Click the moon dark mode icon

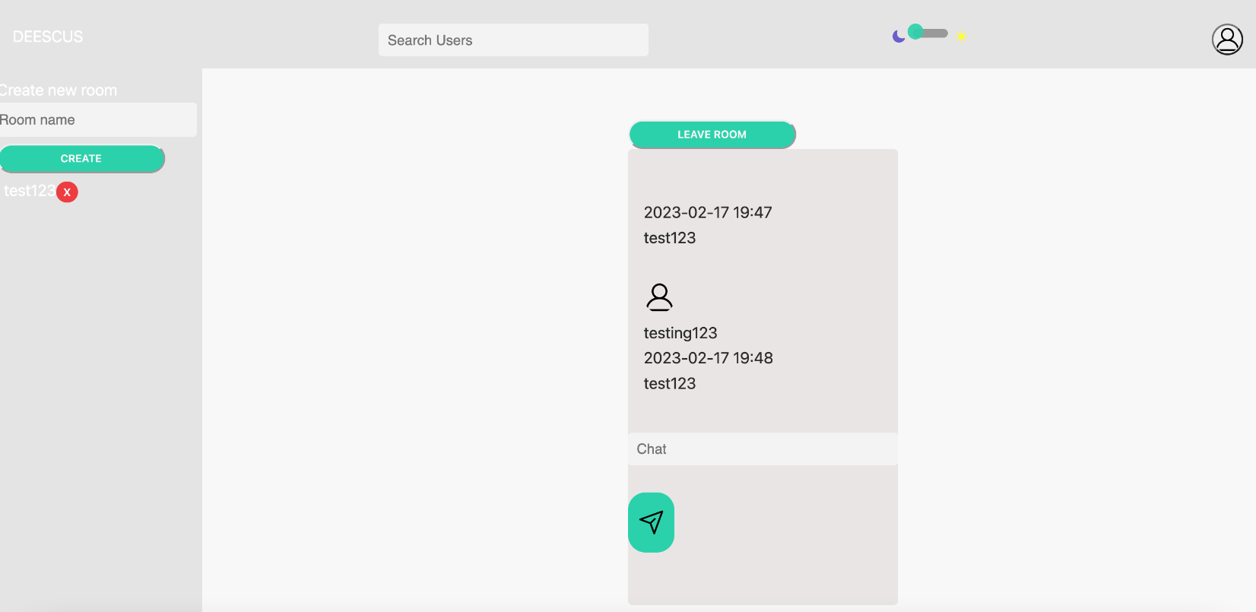pos(899,36)
